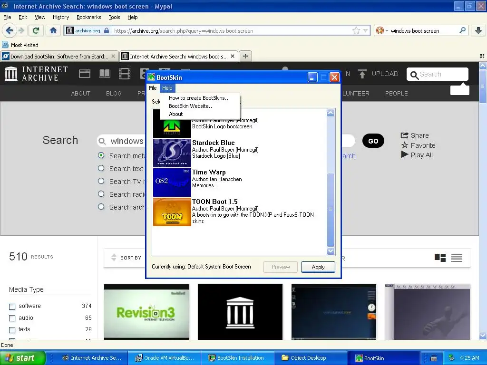
Task: Open the PEOPLE link in Archive nav
Action: coord(397,94)
